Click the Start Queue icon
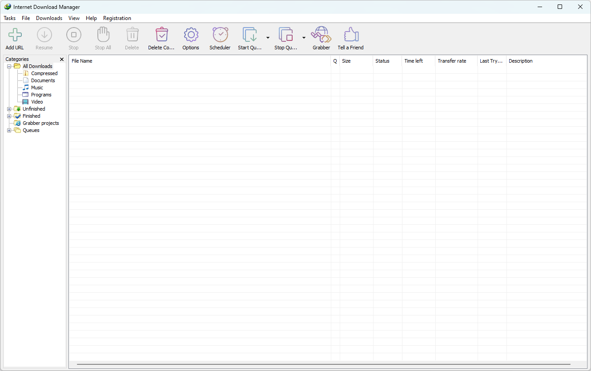 coord(249,35)
